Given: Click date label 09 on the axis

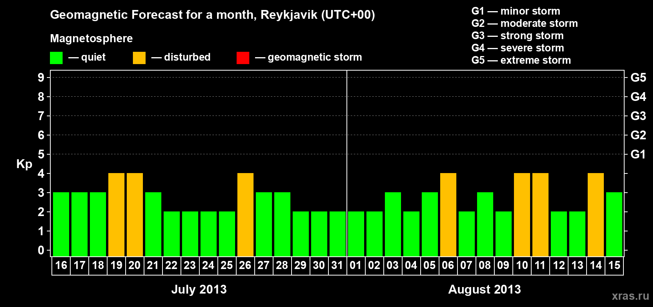Looking at the screenshot, I should click(x=504, y=265).
